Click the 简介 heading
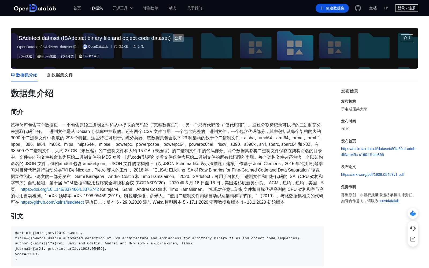 point(17,112)
